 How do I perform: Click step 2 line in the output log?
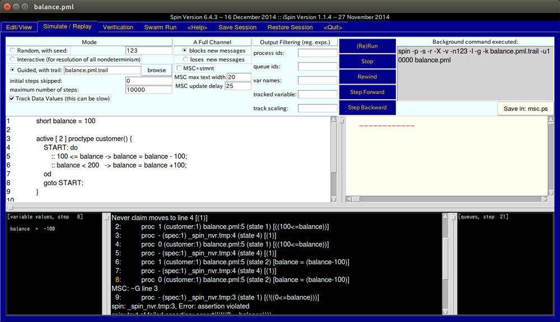(x=221, y=227)
